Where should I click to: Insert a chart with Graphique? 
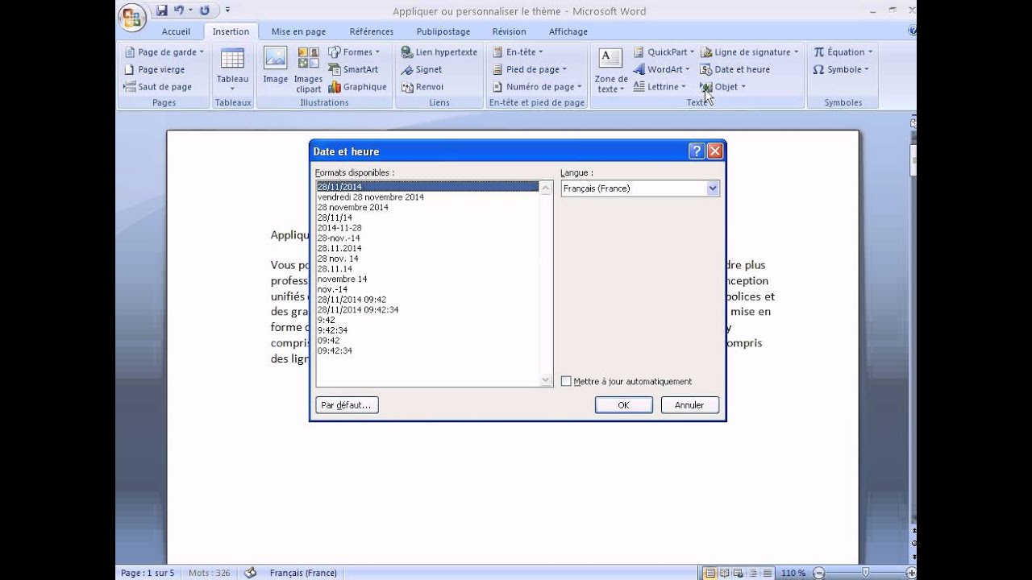(x=357, y=87)
